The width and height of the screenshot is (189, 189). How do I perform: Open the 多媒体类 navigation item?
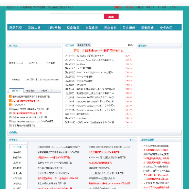(x=92, y=27)
